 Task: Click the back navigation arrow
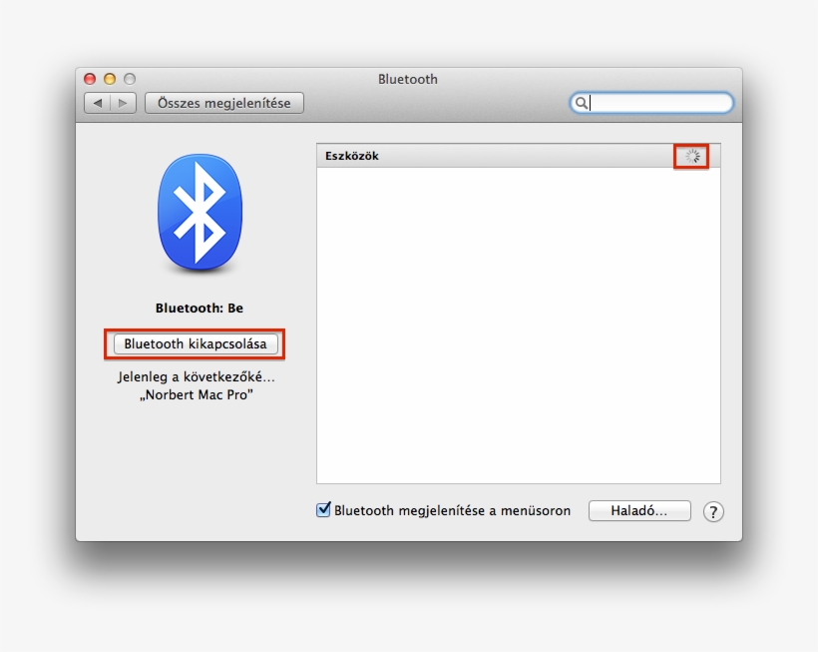click(98, 103)
